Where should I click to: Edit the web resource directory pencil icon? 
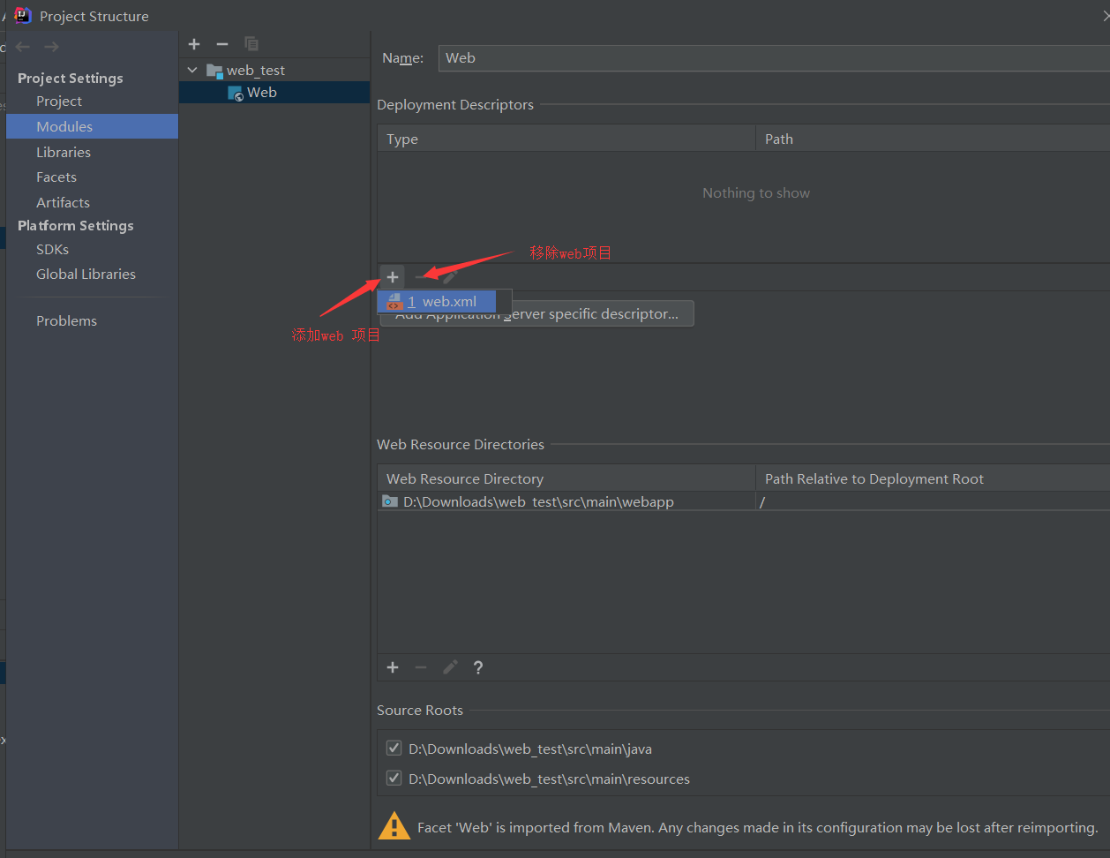pyautogui.click(x=450, y=667)
